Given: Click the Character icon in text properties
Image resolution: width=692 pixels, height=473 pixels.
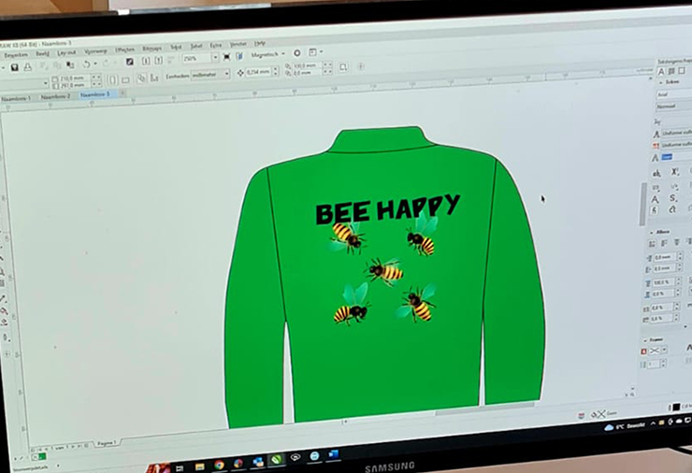Looking at the screenshot, I should (x=661, y=71).
